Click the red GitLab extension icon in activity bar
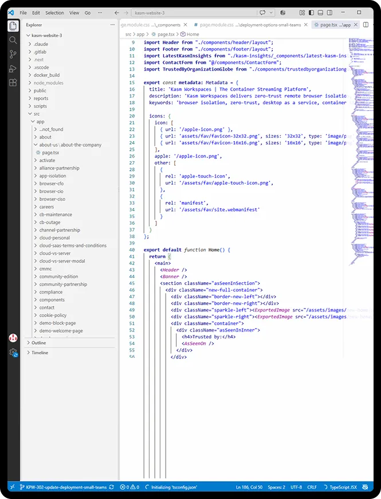This screenshot has height=499, width=381. click(x=13, y=338)
